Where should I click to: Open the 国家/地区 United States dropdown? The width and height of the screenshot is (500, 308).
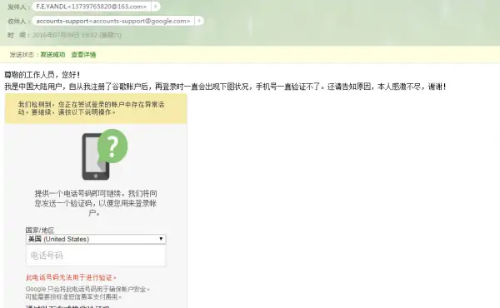(96, 239)
